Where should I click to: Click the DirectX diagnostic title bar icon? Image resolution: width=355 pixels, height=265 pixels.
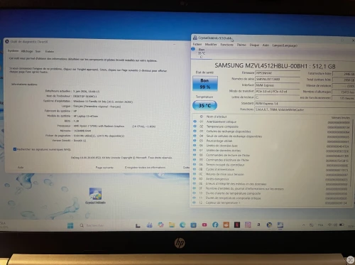coord(7,42)
